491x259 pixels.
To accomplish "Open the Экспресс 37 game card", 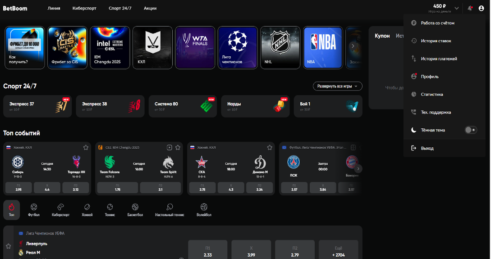I will pos(37,106).
